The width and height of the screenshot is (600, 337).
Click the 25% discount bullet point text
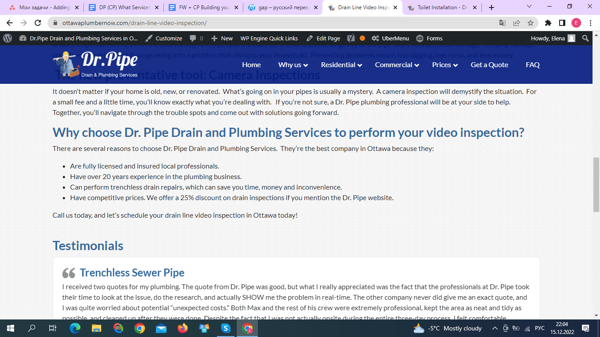[231, 197]
